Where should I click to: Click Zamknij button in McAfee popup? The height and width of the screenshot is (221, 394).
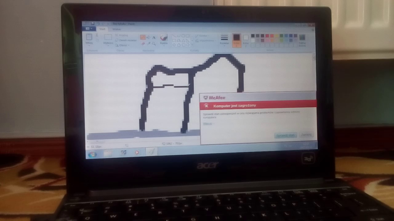click(x=306, y=135)
